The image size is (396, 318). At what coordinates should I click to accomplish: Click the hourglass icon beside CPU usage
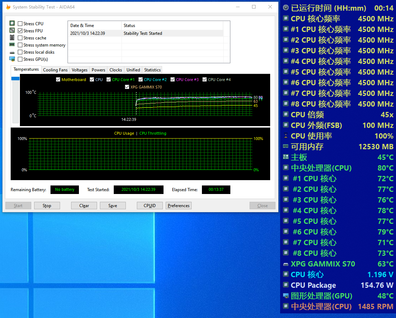point(286,136)
